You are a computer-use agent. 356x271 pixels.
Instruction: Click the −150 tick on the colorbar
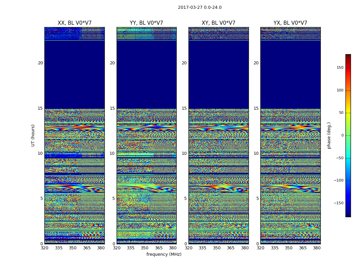click(x=338, y=203)
